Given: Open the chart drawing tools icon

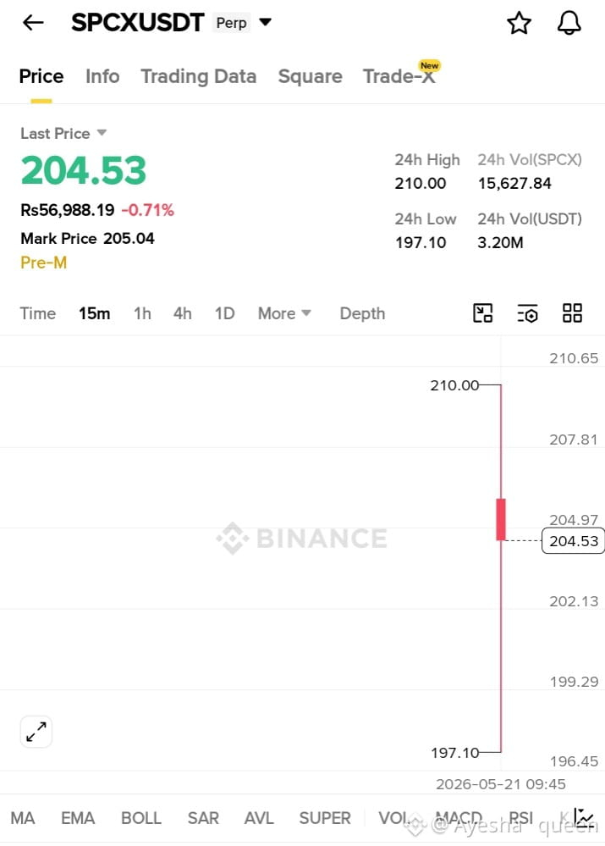Looking at the screenshot, I should click(x=482, y=313).
